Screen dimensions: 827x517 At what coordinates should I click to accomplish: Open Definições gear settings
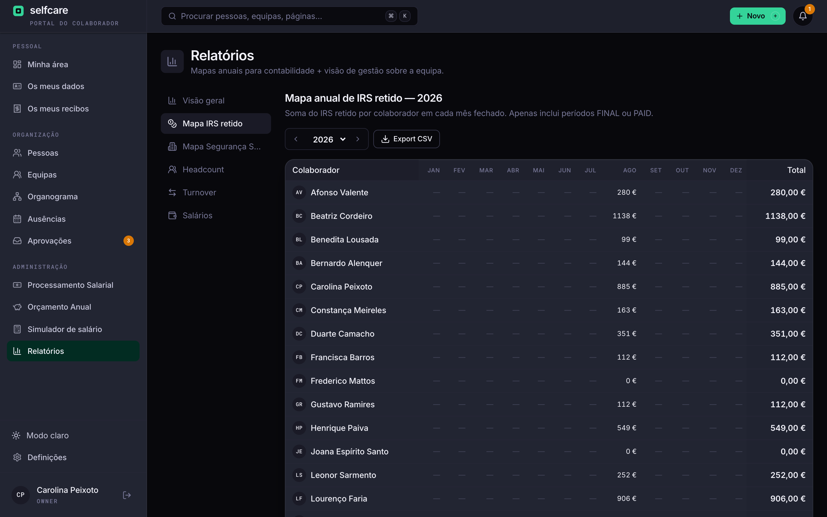(x=73, y=457)
